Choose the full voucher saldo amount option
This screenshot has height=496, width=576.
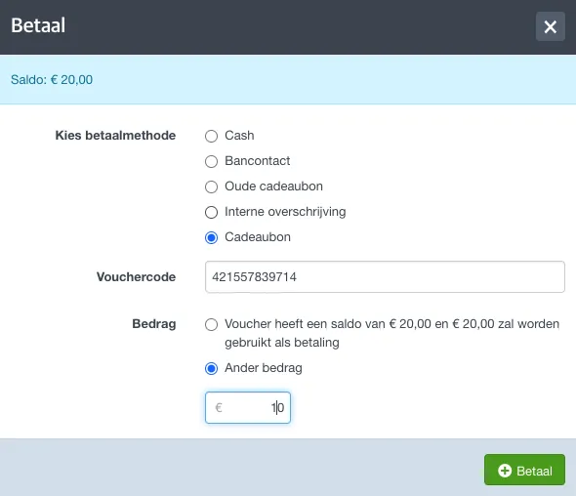211,324
